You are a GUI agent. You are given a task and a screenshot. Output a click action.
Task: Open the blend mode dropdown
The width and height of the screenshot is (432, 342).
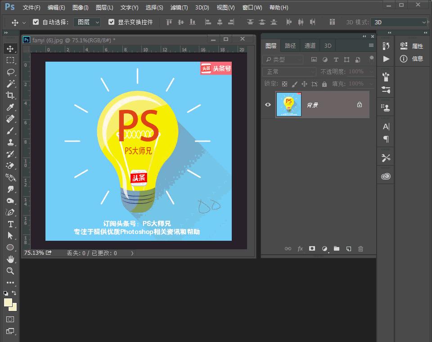[289, 72]
